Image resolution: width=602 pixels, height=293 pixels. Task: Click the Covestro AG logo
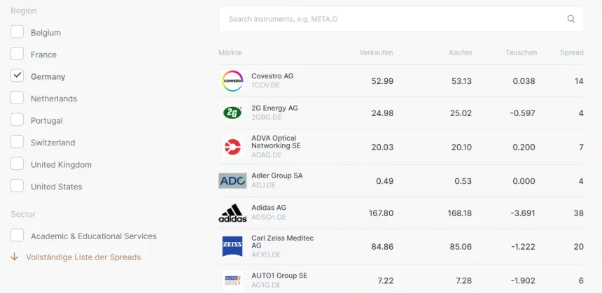tap(232, 81)
